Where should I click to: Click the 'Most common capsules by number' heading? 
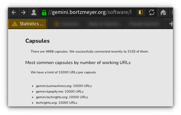[x=78, y=63]
